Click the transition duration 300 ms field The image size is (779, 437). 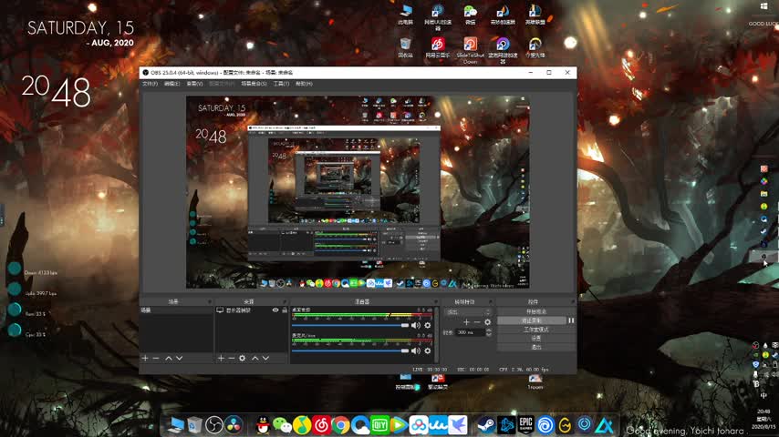point(470,332)
